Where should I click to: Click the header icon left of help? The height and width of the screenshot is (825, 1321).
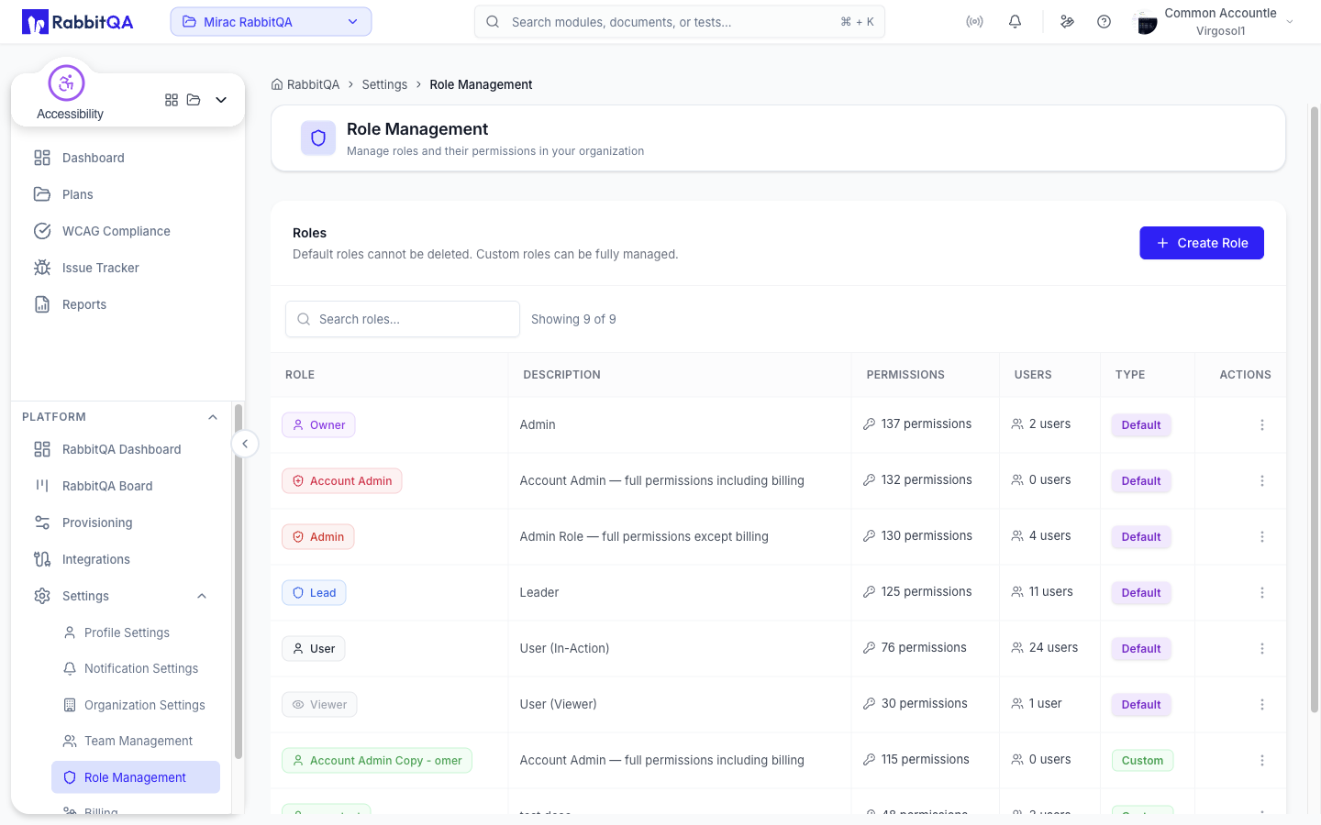(1067, 22)
